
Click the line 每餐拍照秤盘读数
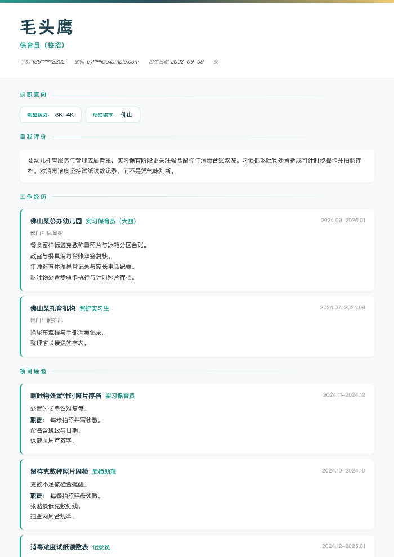[75, 496]
